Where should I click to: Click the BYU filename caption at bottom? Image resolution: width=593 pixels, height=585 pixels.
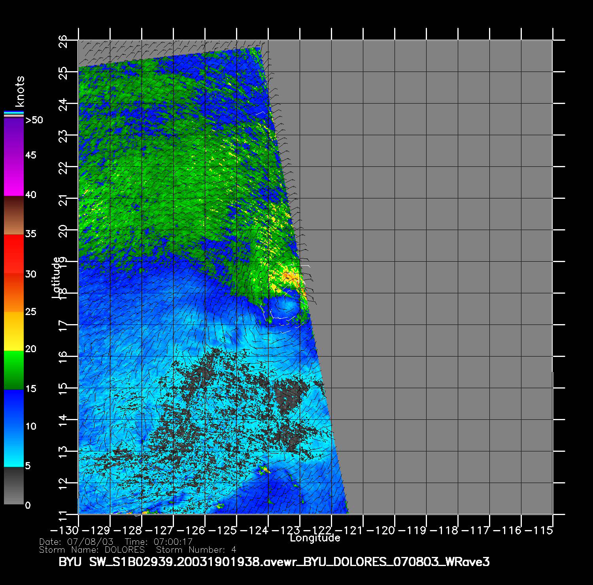point(274,562)
